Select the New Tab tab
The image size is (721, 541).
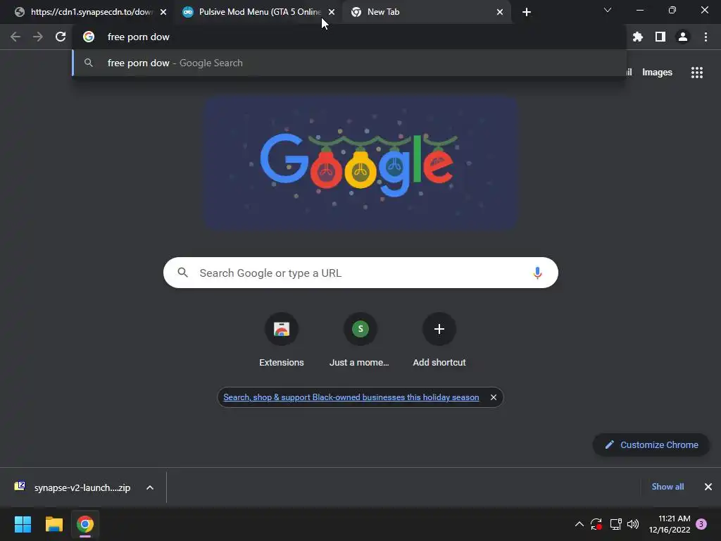pyautogui.click(x=427, y=12)
